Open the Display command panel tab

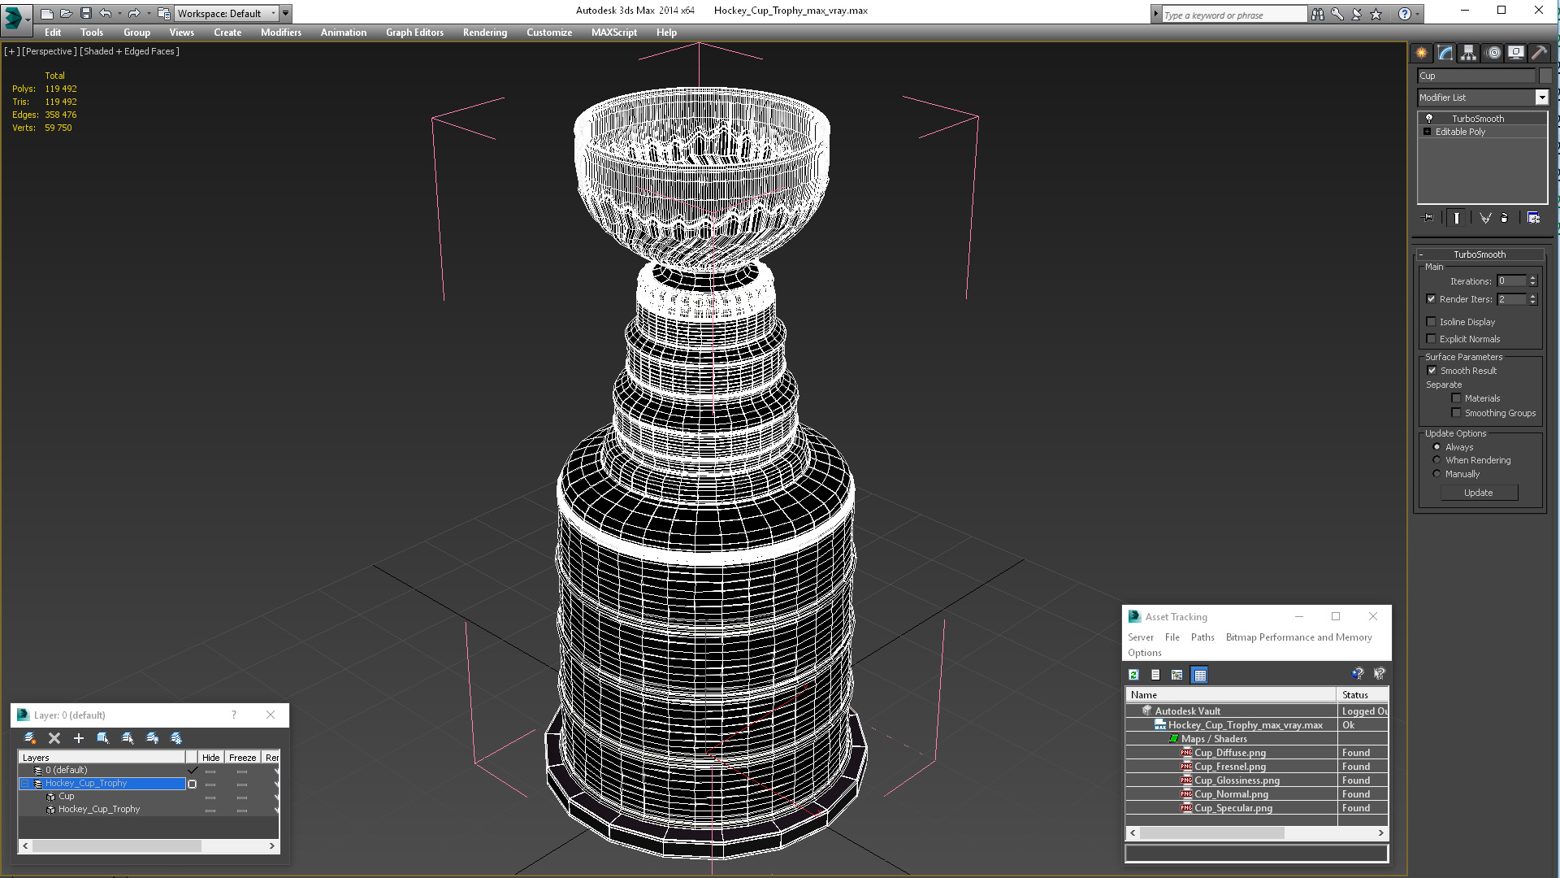(x=1516, y=53)
